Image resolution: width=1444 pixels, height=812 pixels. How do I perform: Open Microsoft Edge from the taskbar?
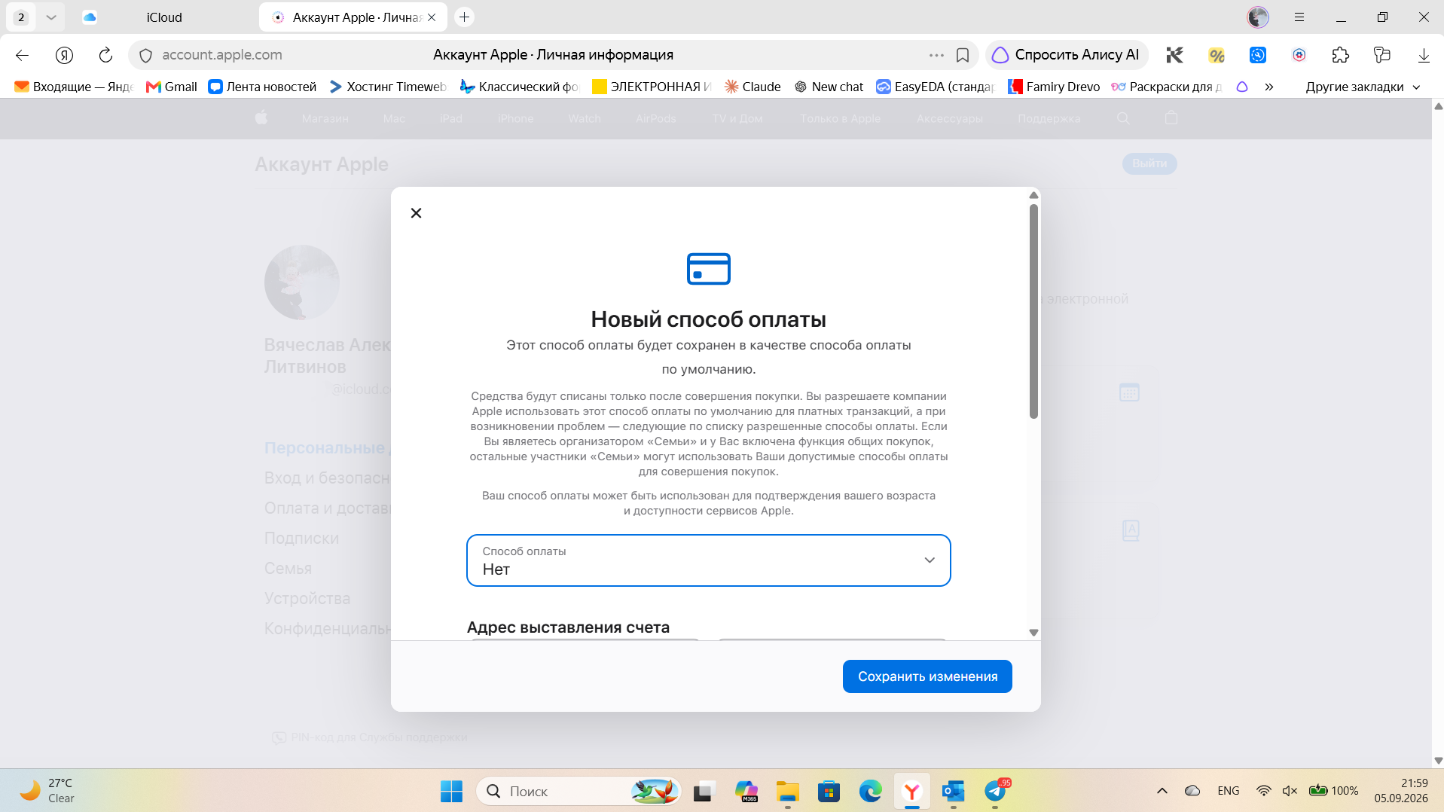click(870, 791)
